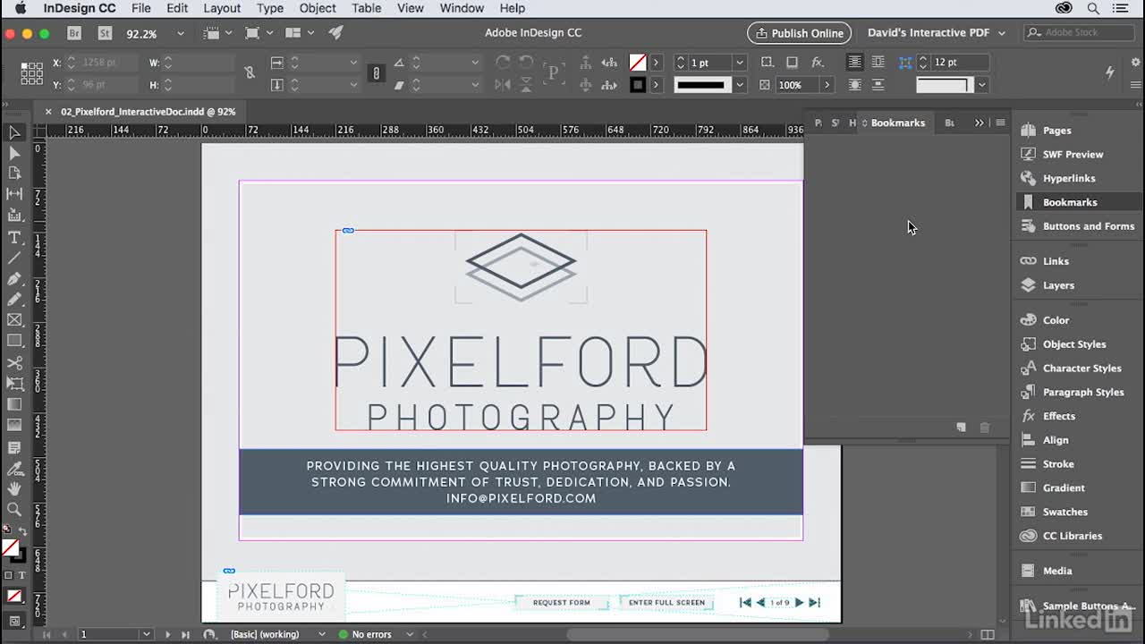1145x644 pixels.
Task: Open the SWF Preview panel
Action: (1073, 155)
